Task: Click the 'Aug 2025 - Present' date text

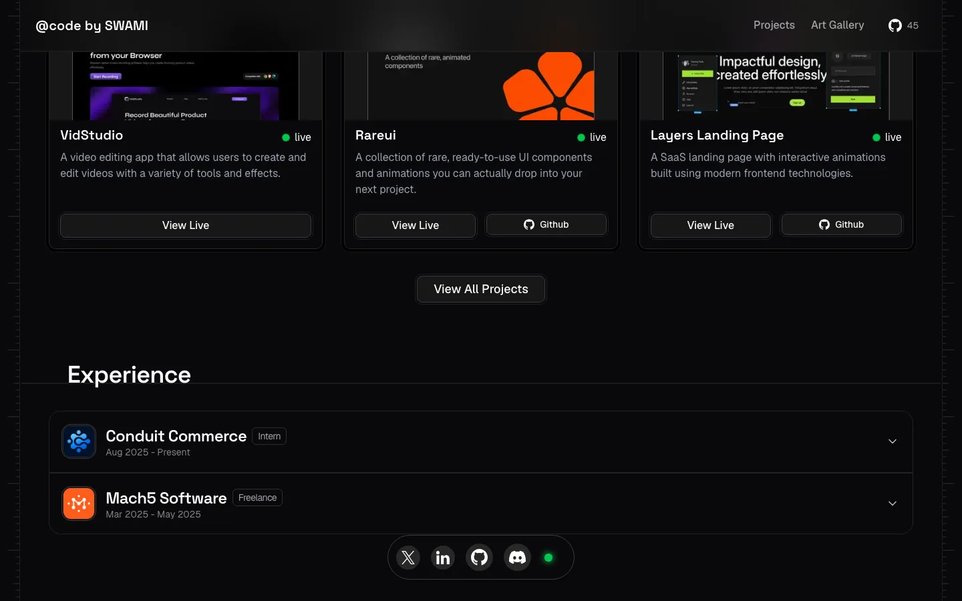Action: pyautogui.click(x=148, y=452)
